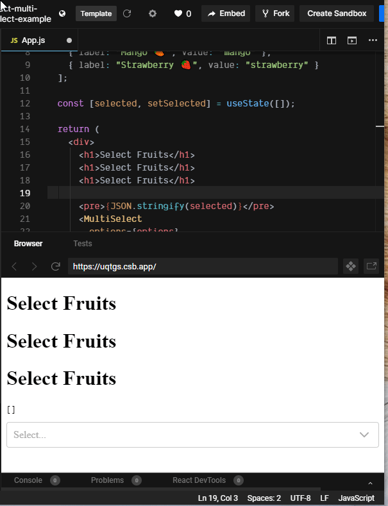Click the Create Sandbox button
Viewport: 388px width, 506px height.
click(337, 13)
